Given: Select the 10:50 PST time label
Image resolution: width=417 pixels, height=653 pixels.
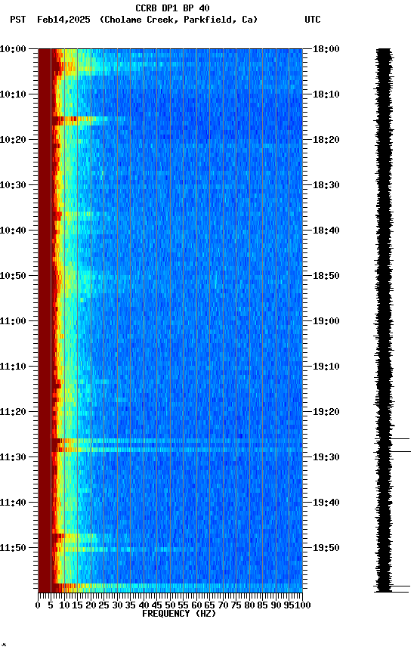Looking at the screenshot, I should click(13, 276).
